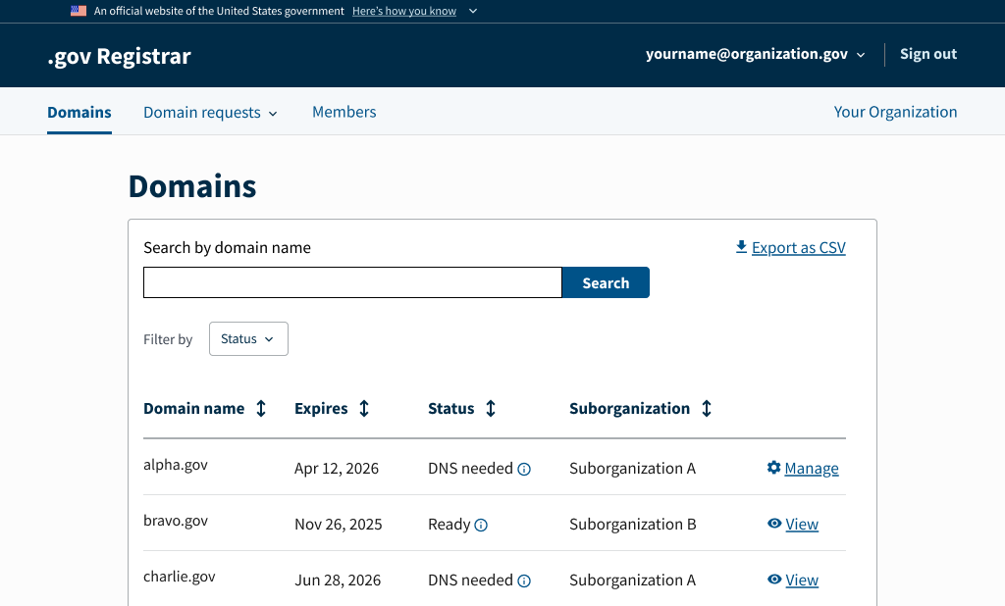This screenshot has width=1005, height=606.
Task: Click the Domain name column header
Action: 193,409
